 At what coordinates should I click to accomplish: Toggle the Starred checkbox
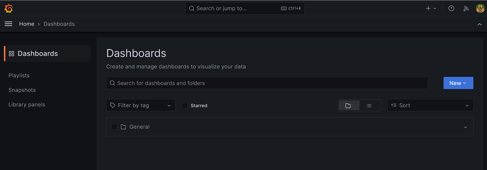pos(185,105)
